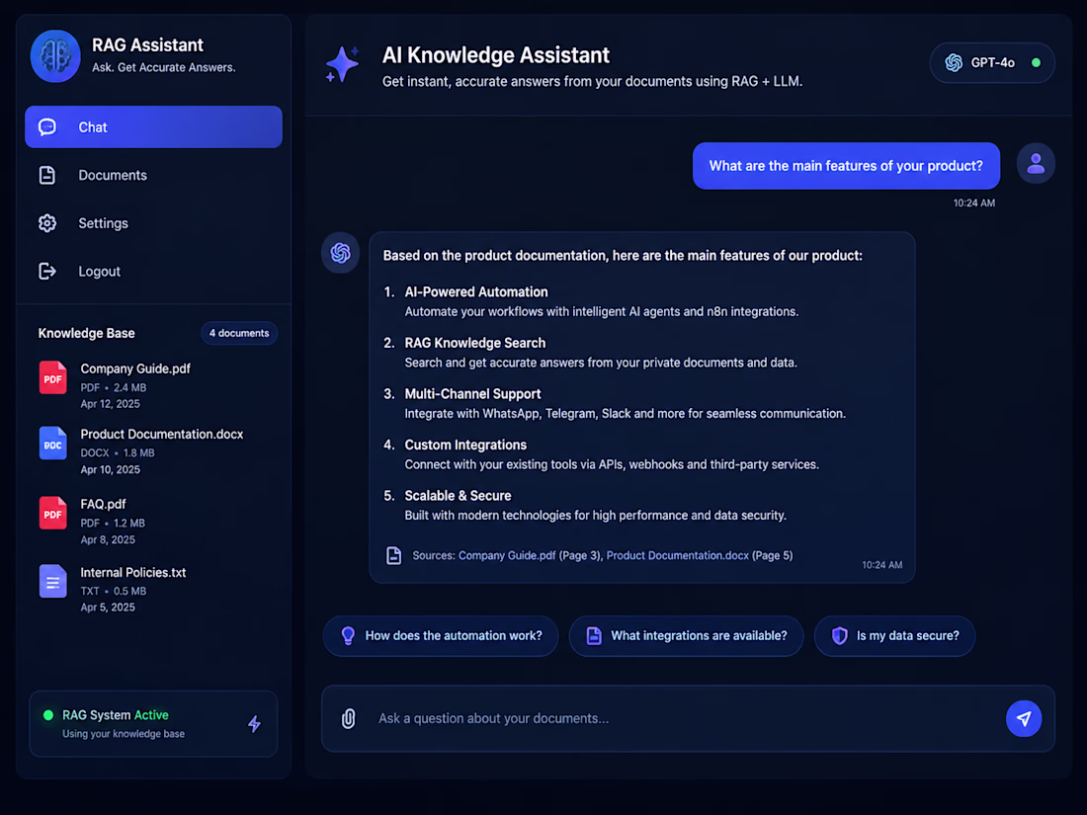
Task: Click the '4 documents' badge
Action: pyautogui.click(x=239, y=333)
